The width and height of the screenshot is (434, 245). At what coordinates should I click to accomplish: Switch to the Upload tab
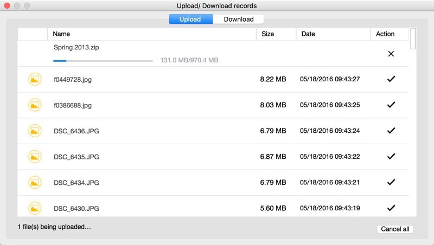click(x=191, y=19)
